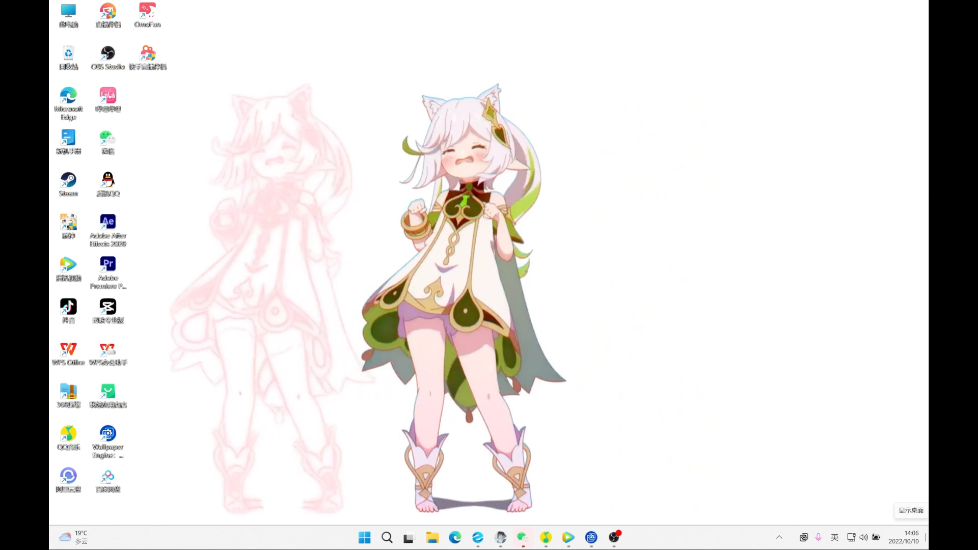Viewport: 978px width, 550px height.
Task: Open the 快手直播伴侣 desktop shortcut
Action: [x=148, y=58]
